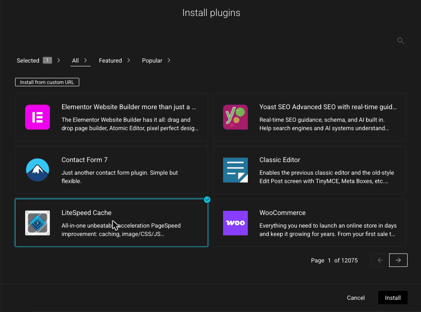
Task: Expand the chevron next to Featured
Action: [129, 60]
